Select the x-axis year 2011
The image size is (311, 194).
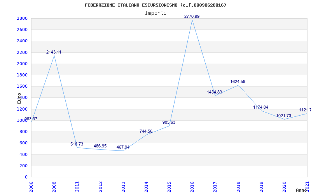(x=77, y=187)
